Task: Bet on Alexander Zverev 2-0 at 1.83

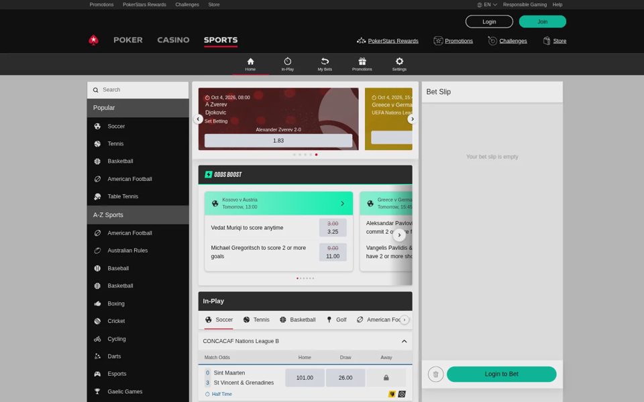Action: click(278, 141)
